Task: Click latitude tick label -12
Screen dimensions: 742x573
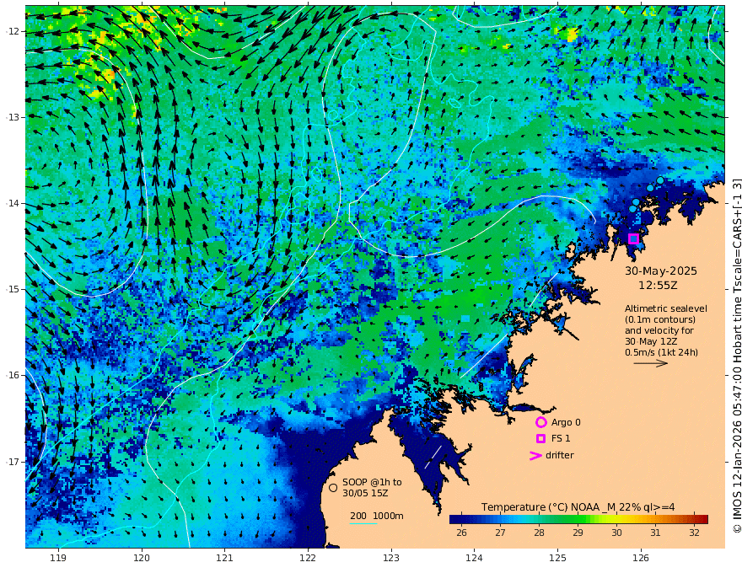Action: 13,31
